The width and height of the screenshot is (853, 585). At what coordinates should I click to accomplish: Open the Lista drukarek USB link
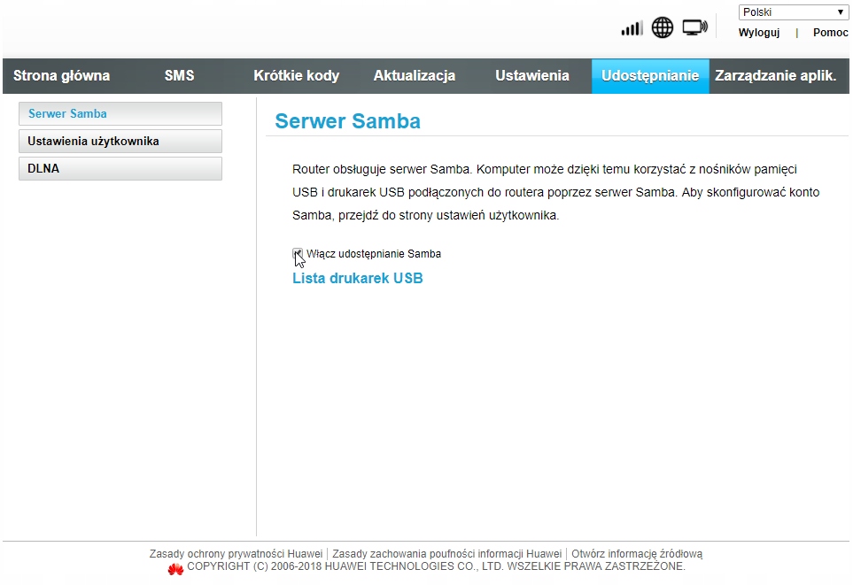[357, 279]
